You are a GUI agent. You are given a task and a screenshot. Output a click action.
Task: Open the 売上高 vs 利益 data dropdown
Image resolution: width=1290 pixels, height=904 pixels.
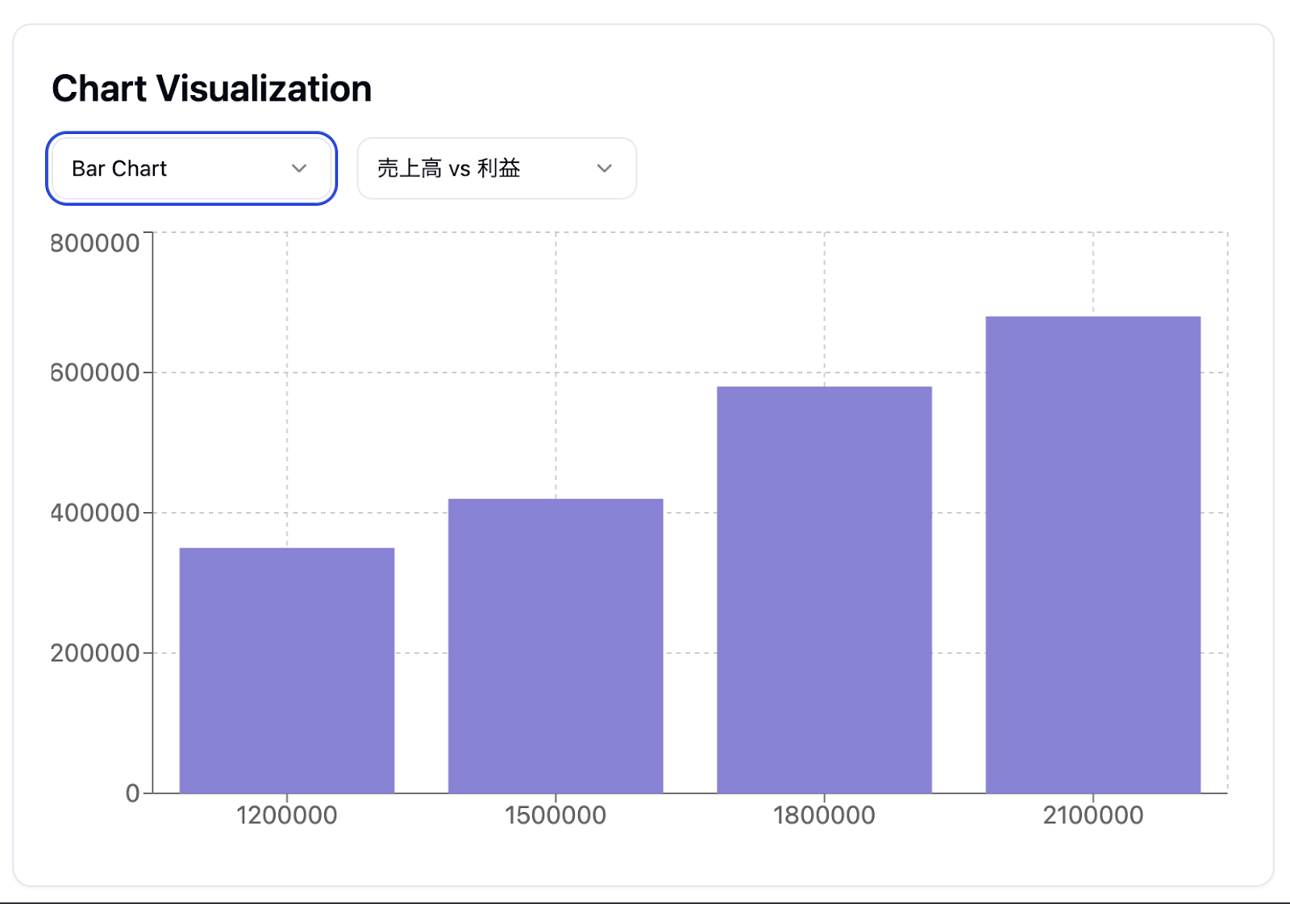coord(497,169)
